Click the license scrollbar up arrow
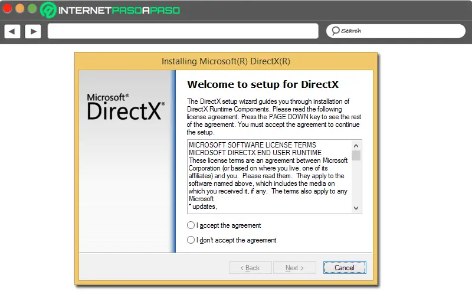This screenshot has height=295, width=472. [x=356, y=146]
